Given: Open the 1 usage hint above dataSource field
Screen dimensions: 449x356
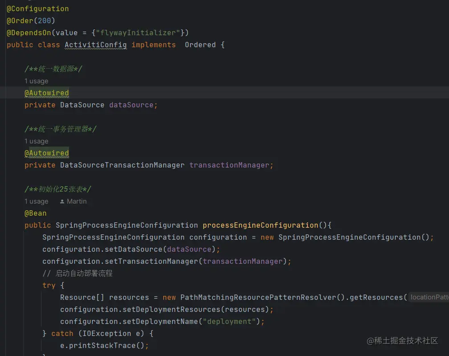Looking at the screenshot, I should point(37,81).
